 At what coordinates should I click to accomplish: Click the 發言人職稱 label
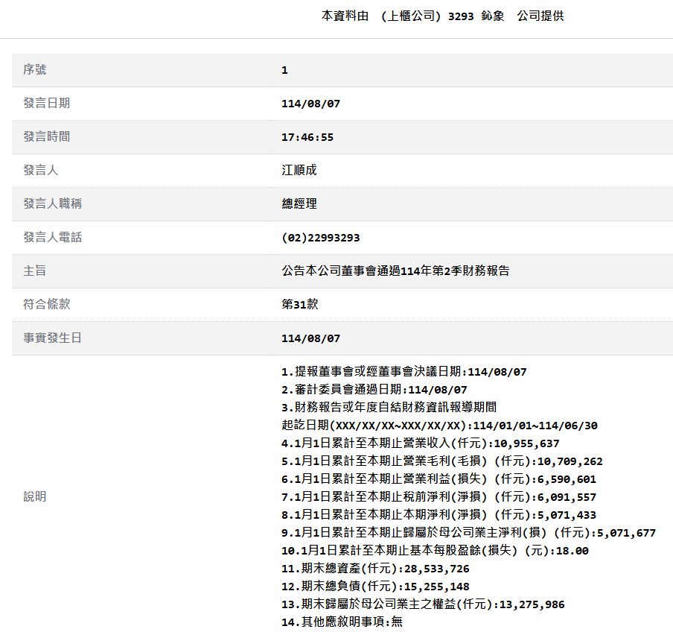pyautogui.click(x=52, y=203)
